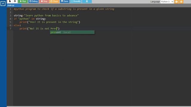Click the string assignment on line 3

point(46,15)
